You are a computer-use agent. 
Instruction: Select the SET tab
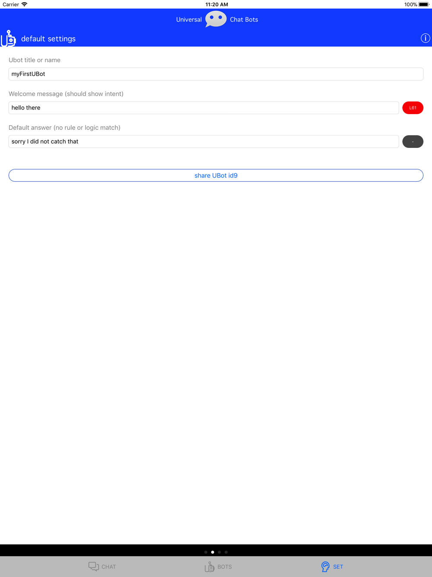pyautogui.click(x=332, y=567)
